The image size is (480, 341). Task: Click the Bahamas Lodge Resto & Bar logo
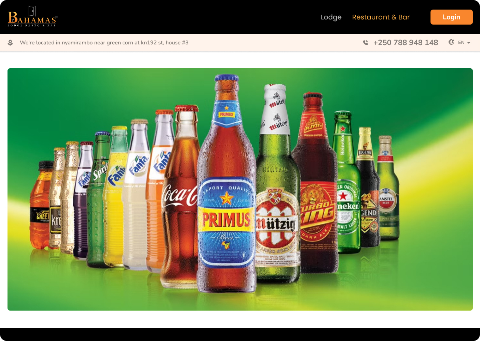click(x=32, y=17)
